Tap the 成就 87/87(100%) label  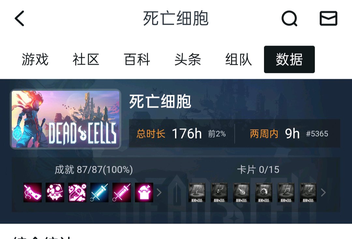94,170
